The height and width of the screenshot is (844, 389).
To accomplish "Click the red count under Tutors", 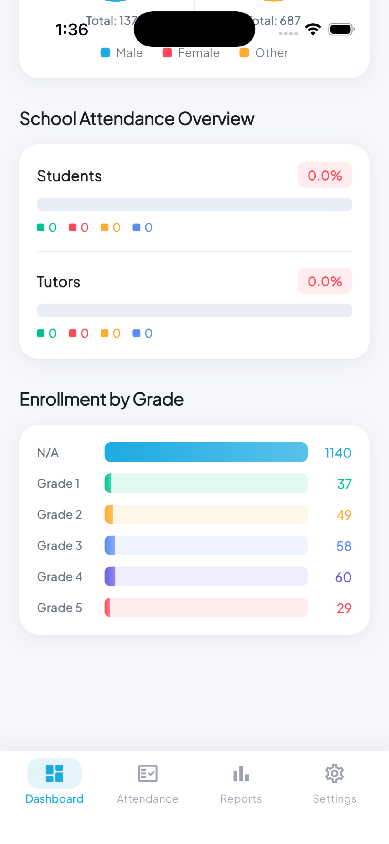I will click(x=79, y=333).
